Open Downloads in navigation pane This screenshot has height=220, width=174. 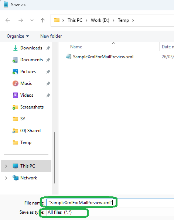(31, 48)
